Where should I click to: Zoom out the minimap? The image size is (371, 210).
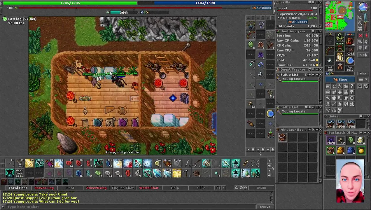pos(360,17)
